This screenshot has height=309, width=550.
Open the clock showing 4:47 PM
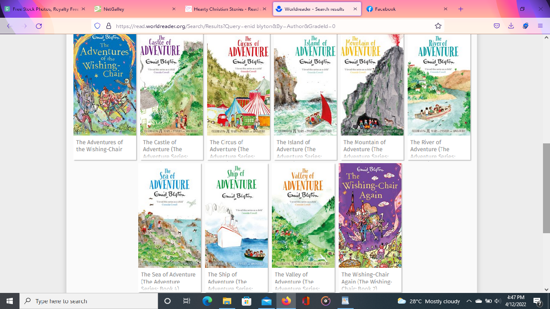[516, 301]
